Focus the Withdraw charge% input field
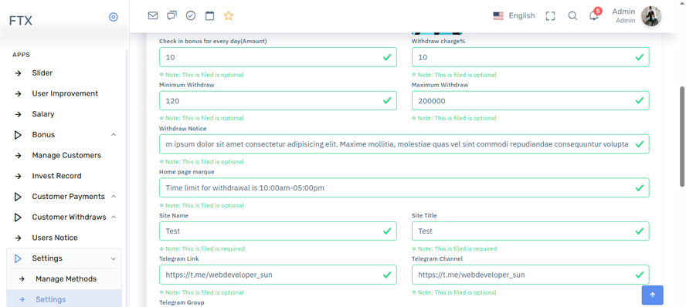 point(530,57)
